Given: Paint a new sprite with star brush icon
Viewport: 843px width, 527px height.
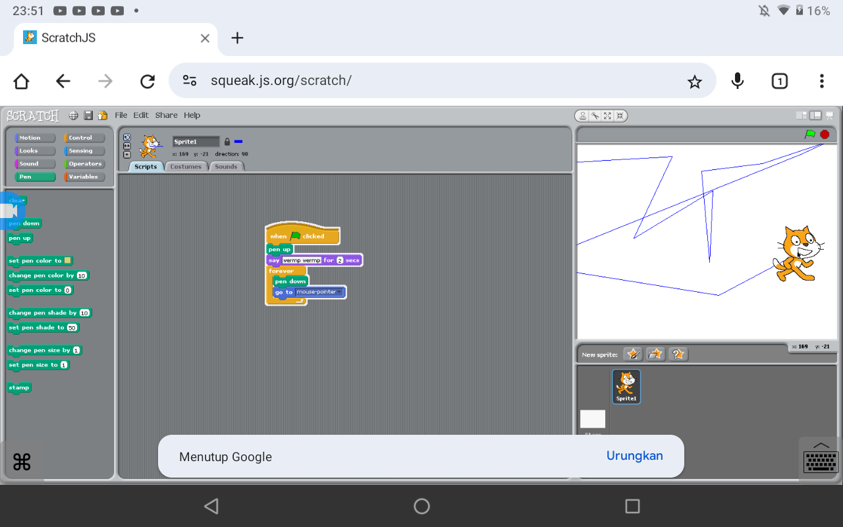Looking at the screenshot, I should pos(633,354).
